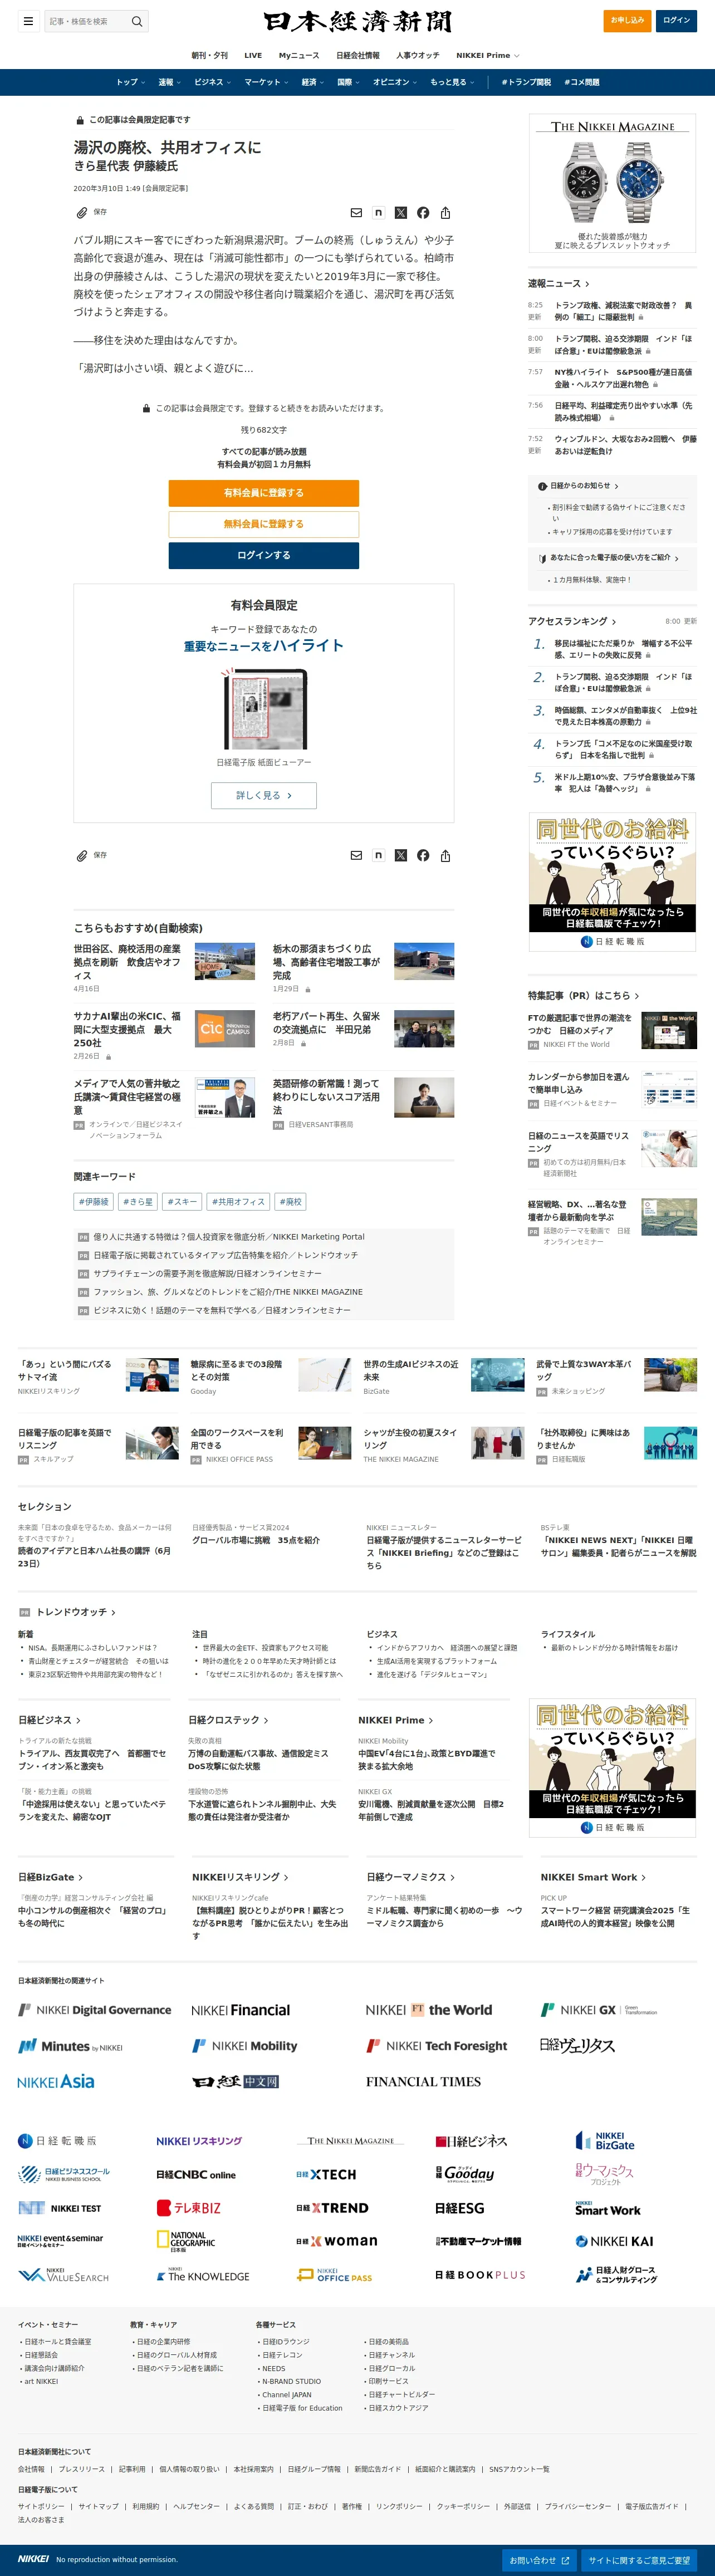The height and width of the screenshot is (2576, 715).
Task: Expand the マーケット navigation dropdown
Action: coord(266,82)
